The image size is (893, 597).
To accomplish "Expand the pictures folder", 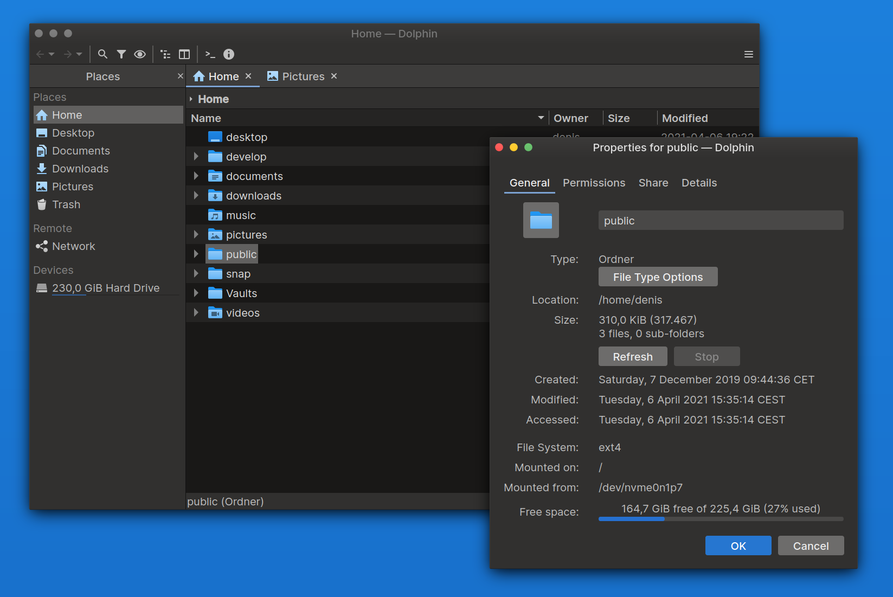I will coord(196,235).
